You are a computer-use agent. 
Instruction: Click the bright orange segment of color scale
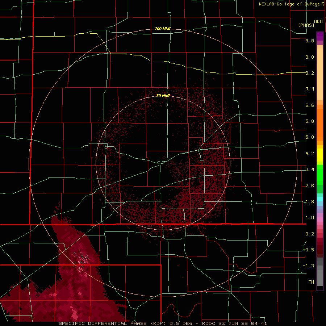point(320,125)
